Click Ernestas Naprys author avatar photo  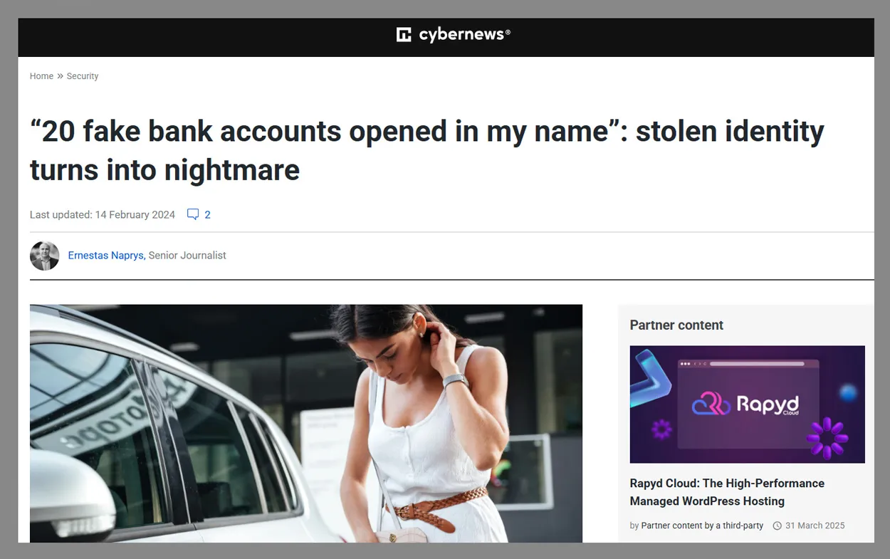click(45, 256)
